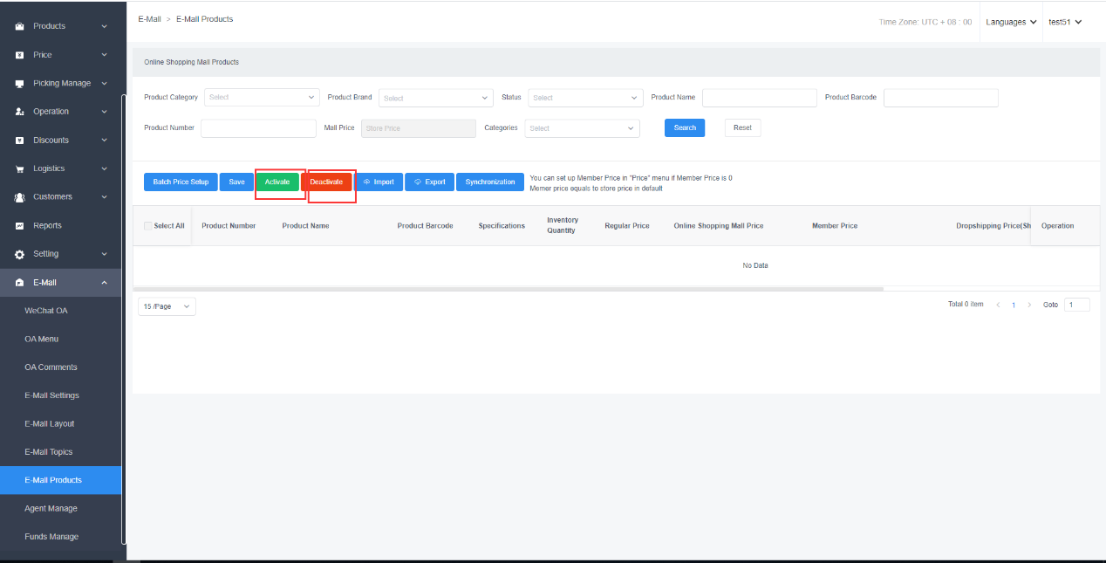Viewport: 1106px width, 563px height.
Task: Open the 15/Page size selector
Action: pyautogui.click(x=167, y=307)
